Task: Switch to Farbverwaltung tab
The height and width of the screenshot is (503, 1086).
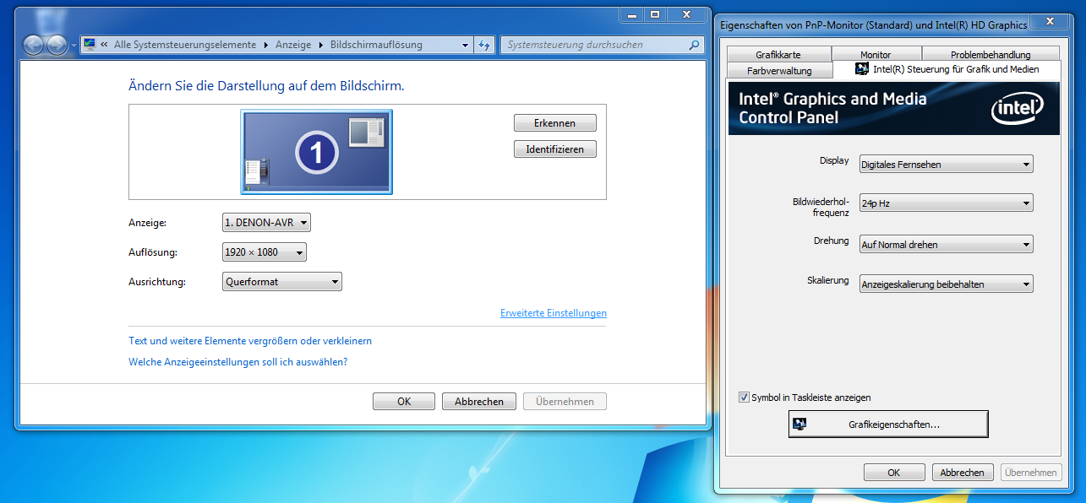Action: pyautogui.click(x=779, y=71)
